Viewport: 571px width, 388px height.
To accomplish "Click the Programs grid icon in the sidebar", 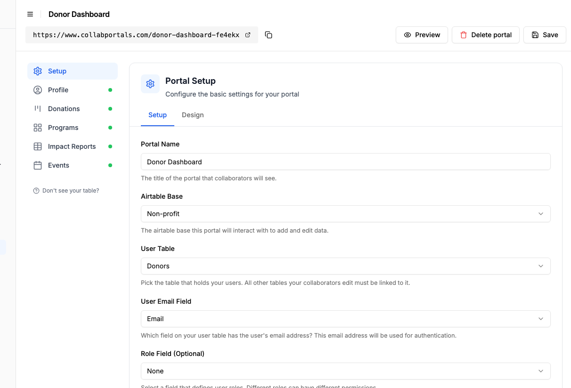I will tap(38, 128).
